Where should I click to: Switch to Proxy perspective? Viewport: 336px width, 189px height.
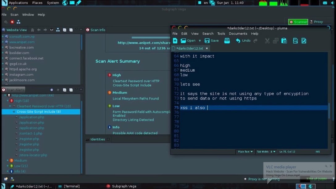317,22
